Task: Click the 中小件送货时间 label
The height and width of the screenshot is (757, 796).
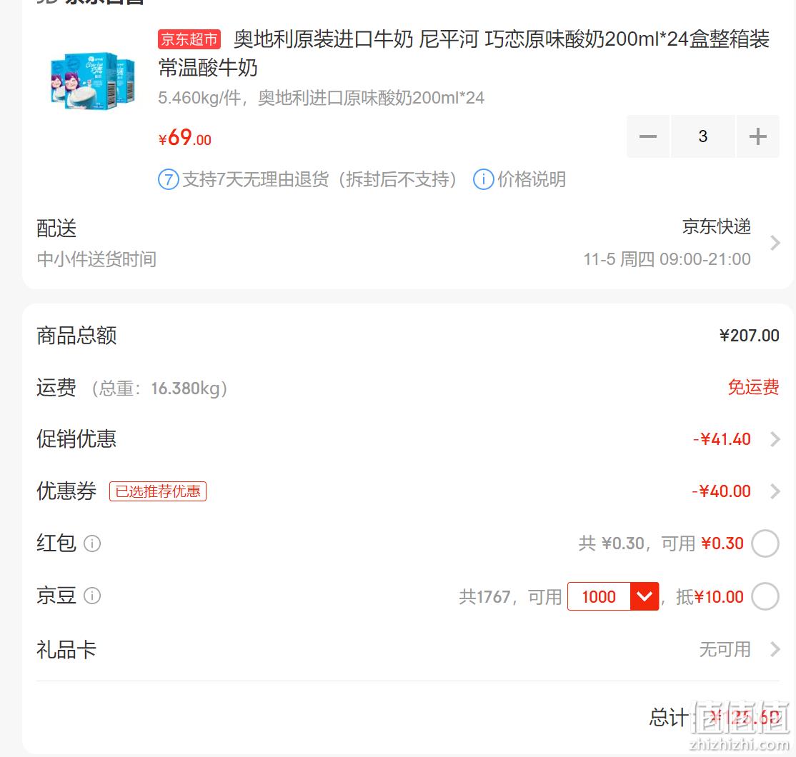Action: click(x=96, y=259)
